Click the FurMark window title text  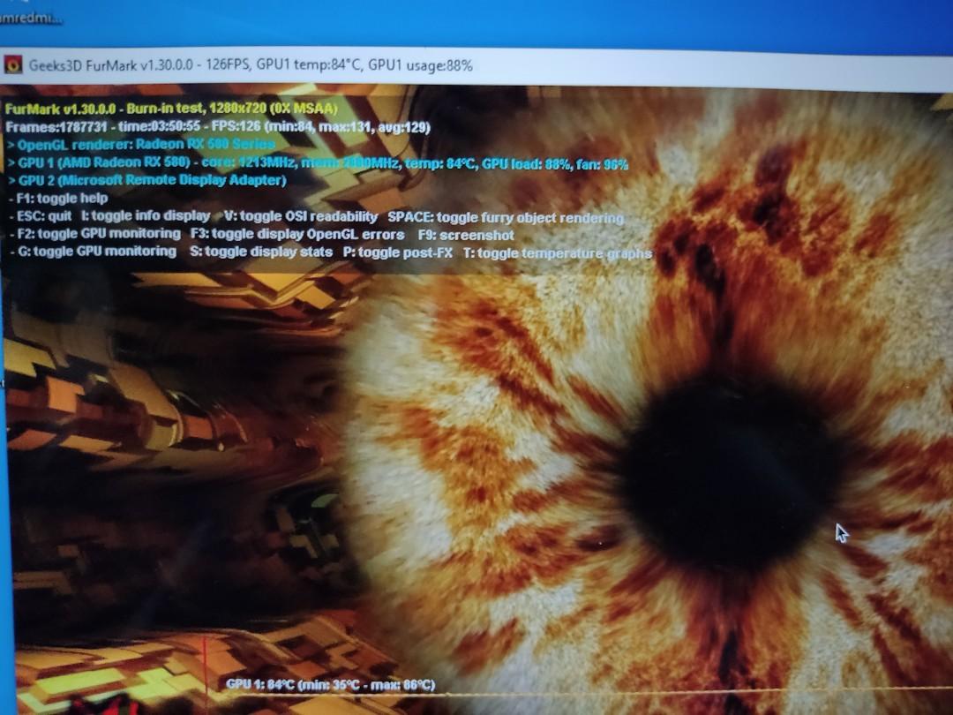pyautogui.click(x=251, y=65)
